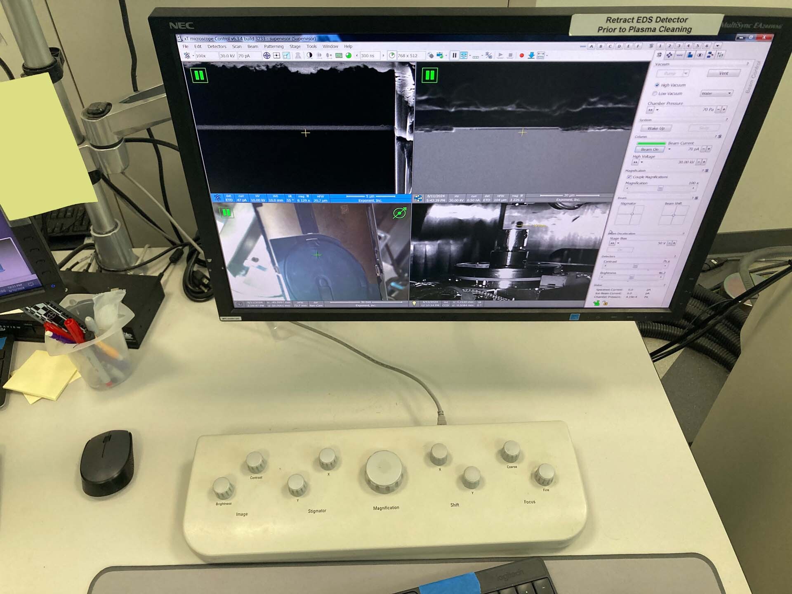This screenshot has height=594, width=792.
Task: Open the sliders-style settings page icon
Action: 720,55
